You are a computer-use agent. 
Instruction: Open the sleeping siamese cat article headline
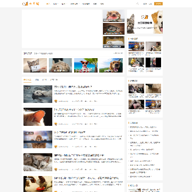tap(79, 155)
